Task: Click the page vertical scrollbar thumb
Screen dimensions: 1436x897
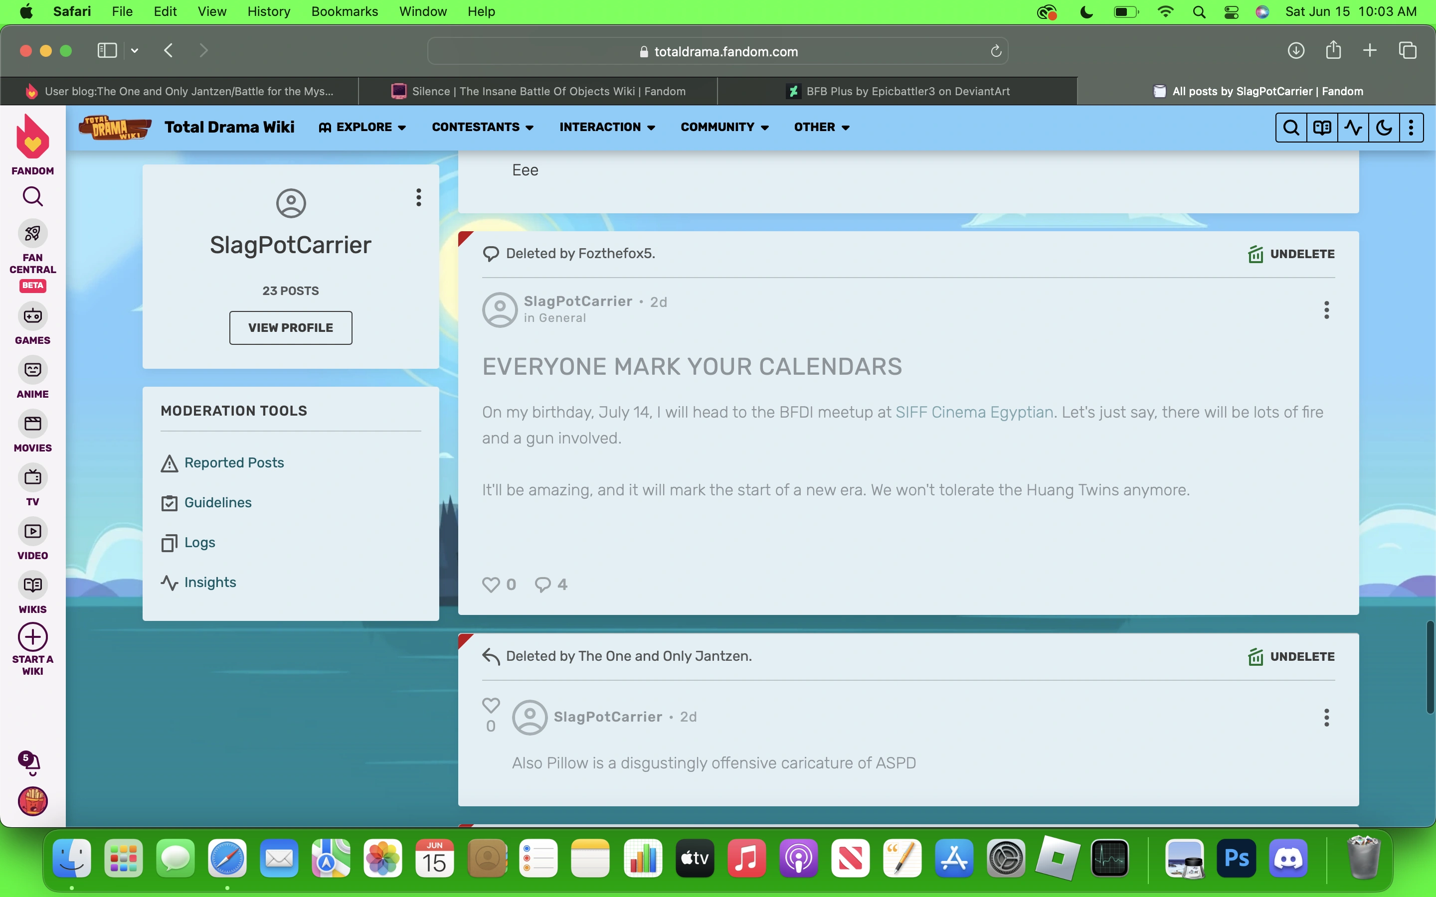Action: pos(1430,667)
